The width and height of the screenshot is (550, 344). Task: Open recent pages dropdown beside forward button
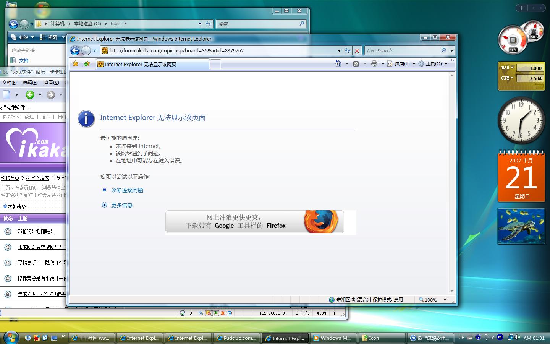94,51
